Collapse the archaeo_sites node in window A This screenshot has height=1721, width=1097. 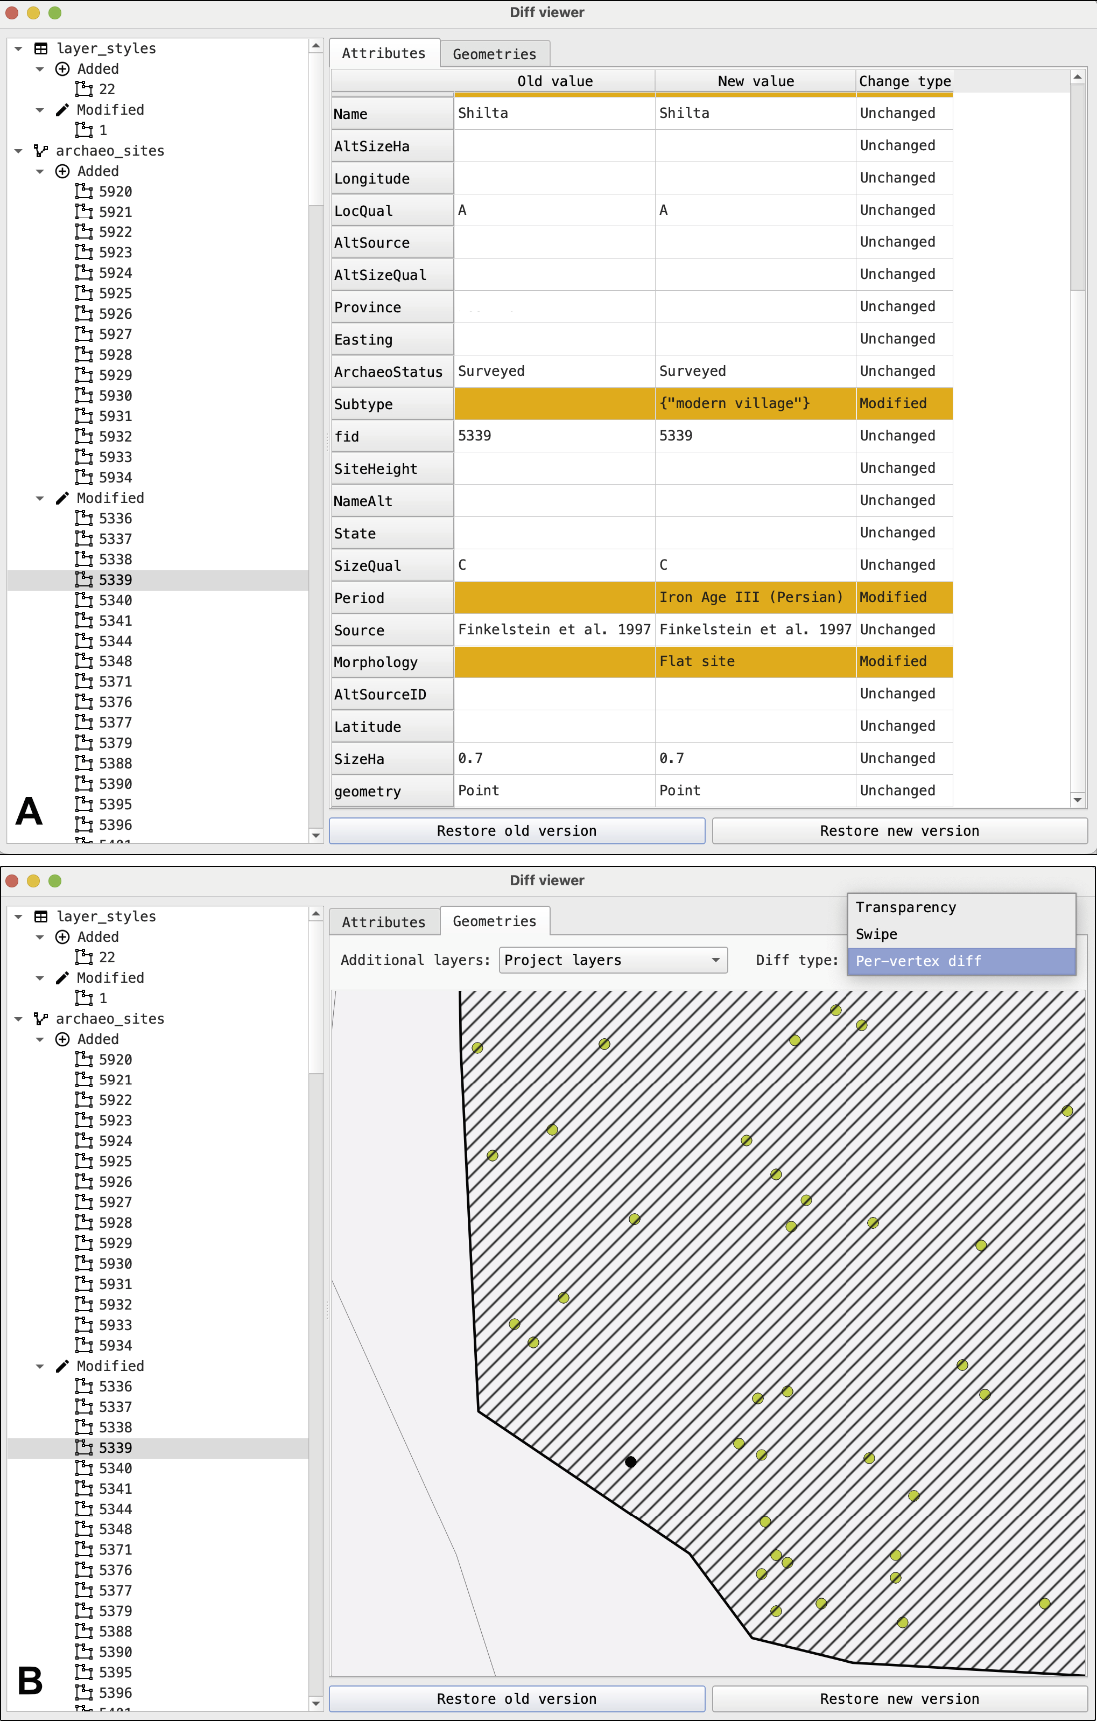(18, 151)
